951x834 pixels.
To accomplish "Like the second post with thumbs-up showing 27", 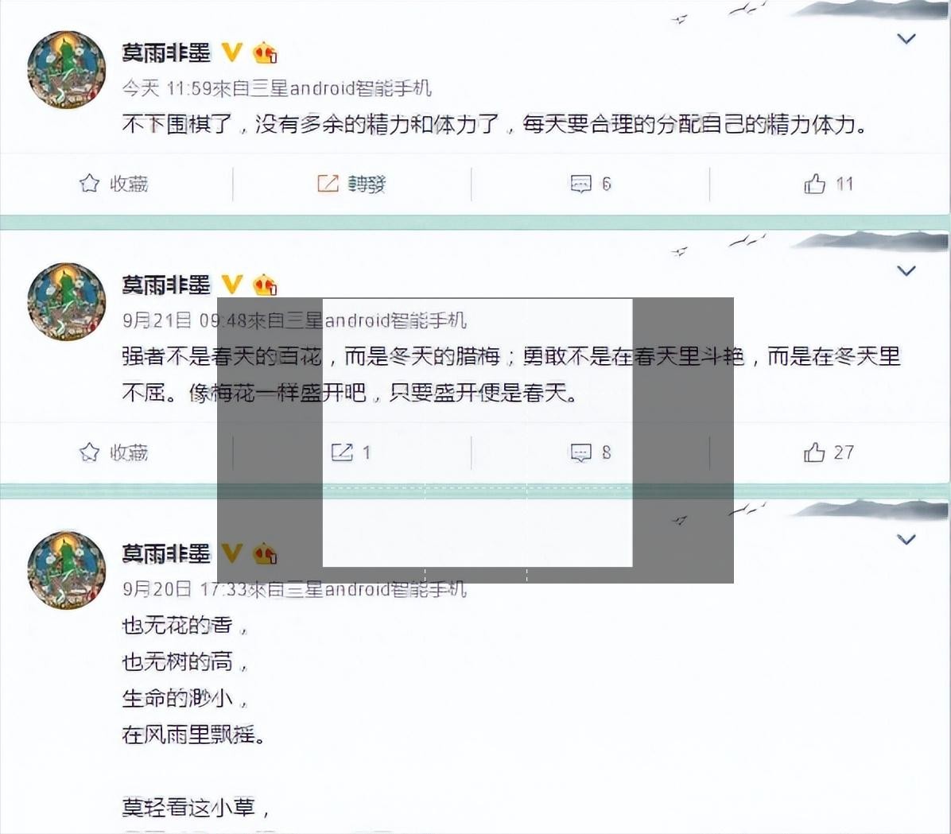I will [x=814, y=452].
